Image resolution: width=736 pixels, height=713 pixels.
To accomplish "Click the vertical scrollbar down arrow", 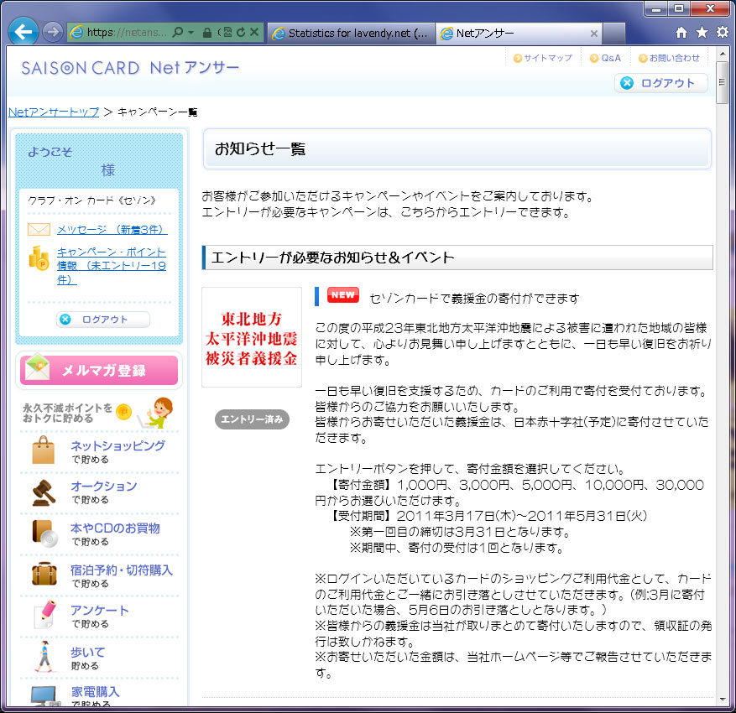I will click(723, 700).
